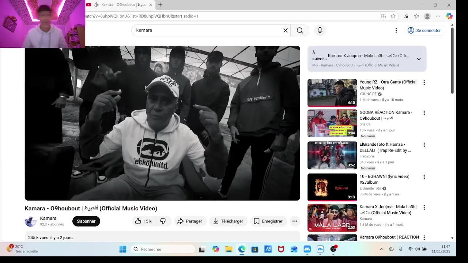Play ElGrandeToto DELLALI thumbnail
Screen dimensions: 468x263
click(332, 155)
